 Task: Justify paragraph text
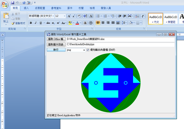pyautogui.click(x=113, y=23)
